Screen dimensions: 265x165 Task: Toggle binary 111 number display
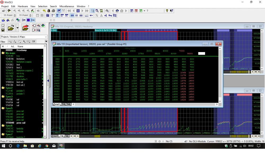pyautogui.click(x=81, y=15)
